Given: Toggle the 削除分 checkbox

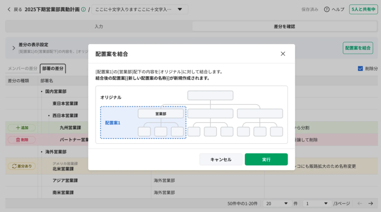Looking at the screenshot, I should 360,69.
